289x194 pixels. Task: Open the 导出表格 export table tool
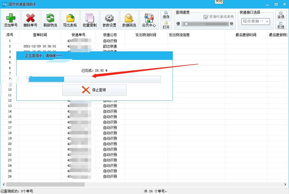[x=70, y=20]
